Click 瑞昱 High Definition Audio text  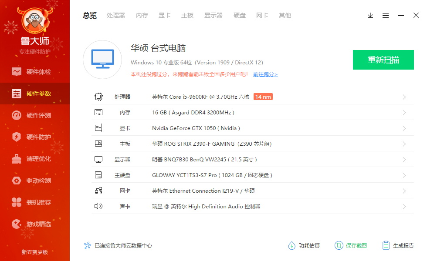click(206, 206)
